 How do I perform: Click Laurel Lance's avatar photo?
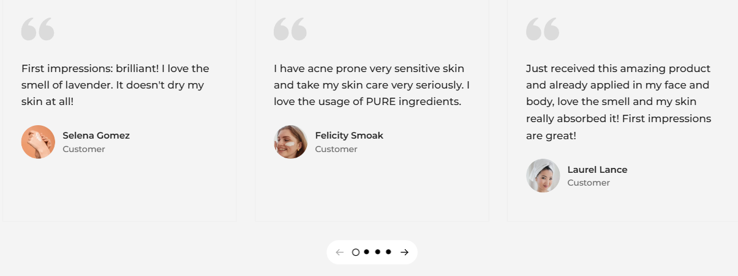point(543,175)
